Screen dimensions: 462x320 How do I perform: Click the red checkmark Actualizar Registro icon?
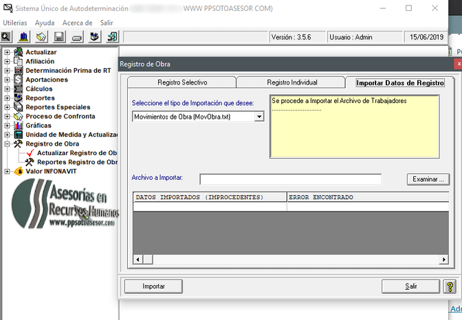(30, 152)
